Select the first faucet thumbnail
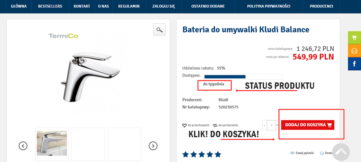This screenshot has height=162, width=361. (x=52, y=143)
